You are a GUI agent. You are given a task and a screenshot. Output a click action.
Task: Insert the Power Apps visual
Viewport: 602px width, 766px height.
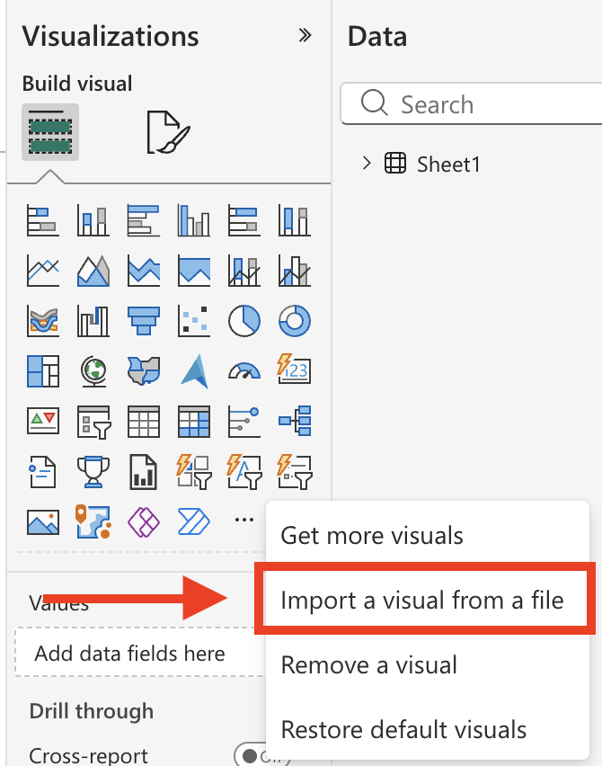(143, 520)
